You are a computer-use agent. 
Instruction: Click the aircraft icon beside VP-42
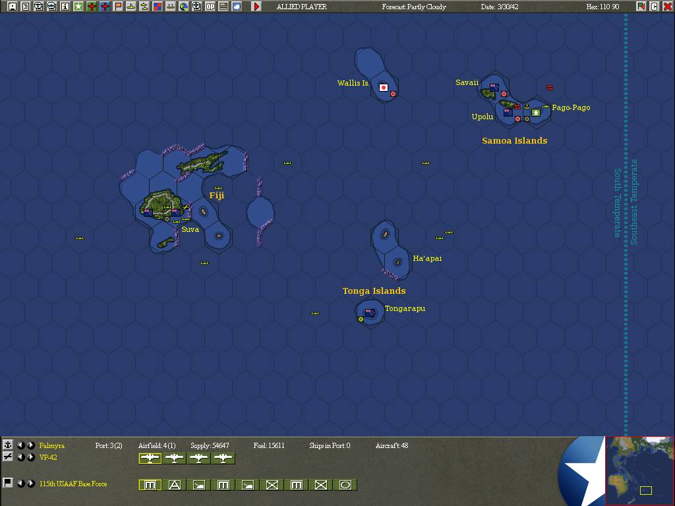coord(8,457)
